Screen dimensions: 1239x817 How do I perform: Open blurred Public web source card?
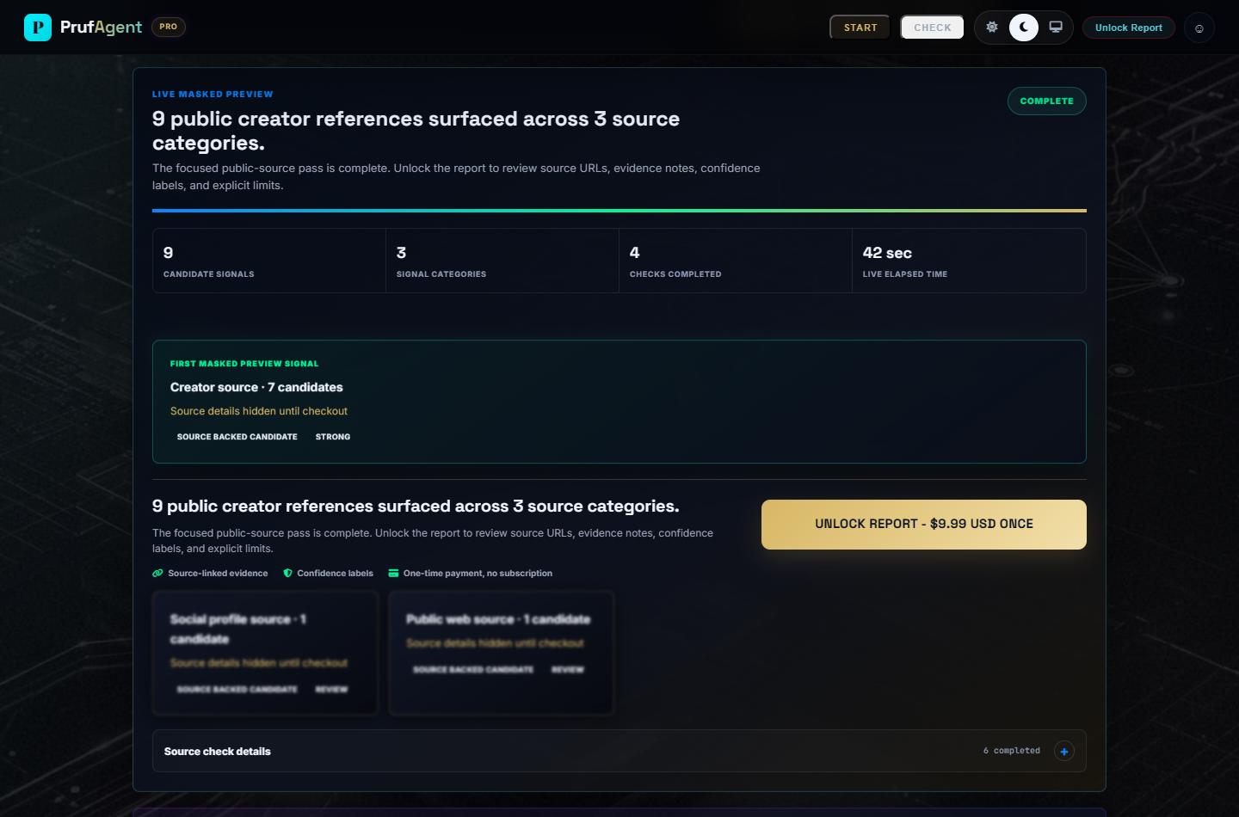pyautogui.click(x=502, y=654)
